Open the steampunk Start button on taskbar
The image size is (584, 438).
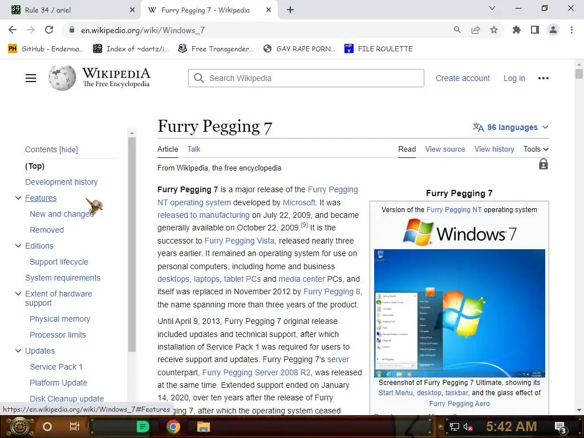pos(19,427)
